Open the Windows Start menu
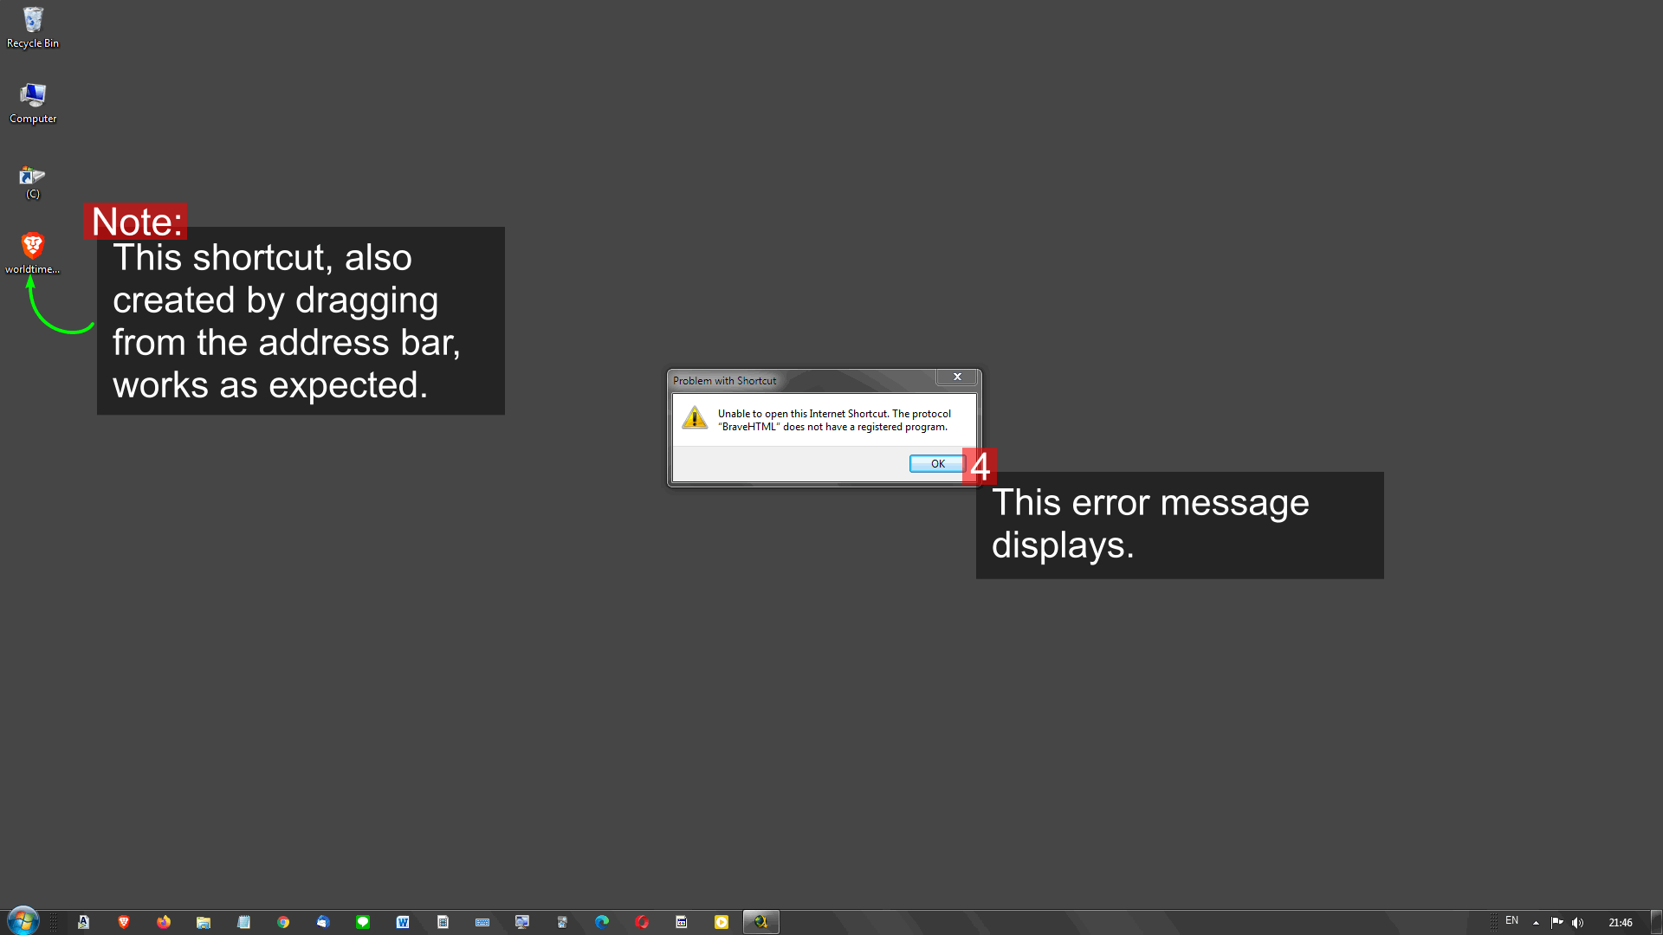The image size is (1663, 935). pos(23,921)
